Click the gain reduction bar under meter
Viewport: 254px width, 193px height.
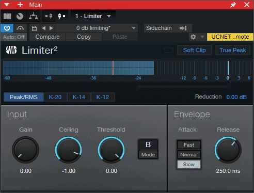[183, 87]
